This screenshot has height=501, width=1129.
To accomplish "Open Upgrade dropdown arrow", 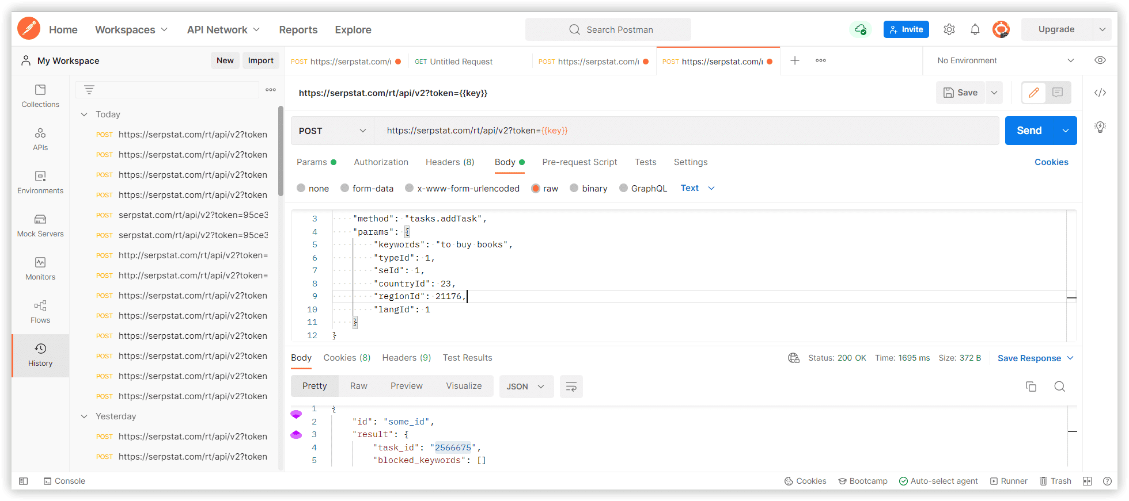I will tap(1102, 29).
